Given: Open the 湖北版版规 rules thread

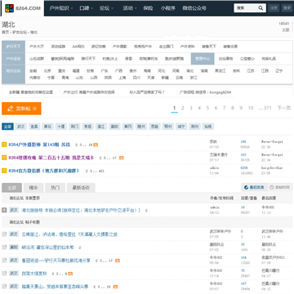Looking at the screenshot, I should 81,211.
